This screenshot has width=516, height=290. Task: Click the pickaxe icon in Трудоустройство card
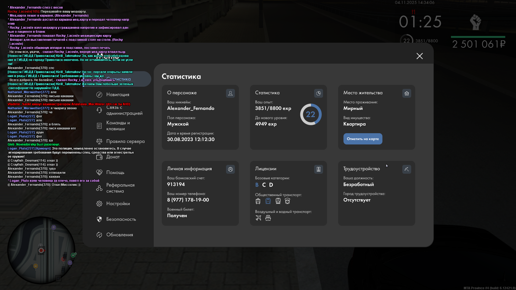(x=407, y=169)
